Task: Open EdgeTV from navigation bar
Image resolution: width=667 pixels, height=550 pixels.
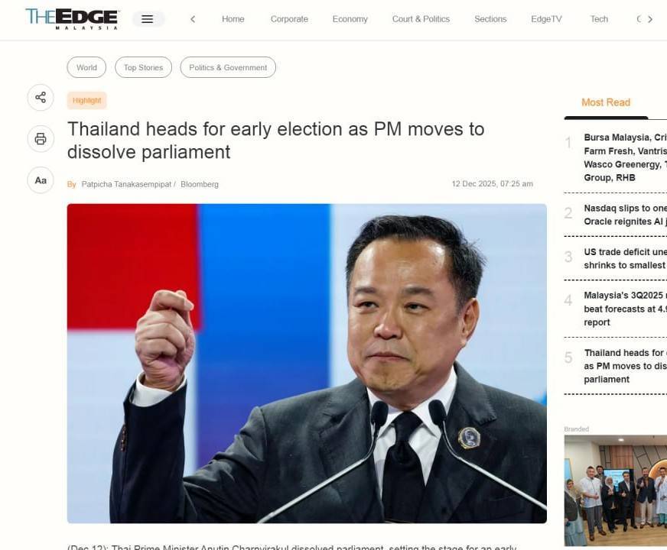Action: [546, 19]
